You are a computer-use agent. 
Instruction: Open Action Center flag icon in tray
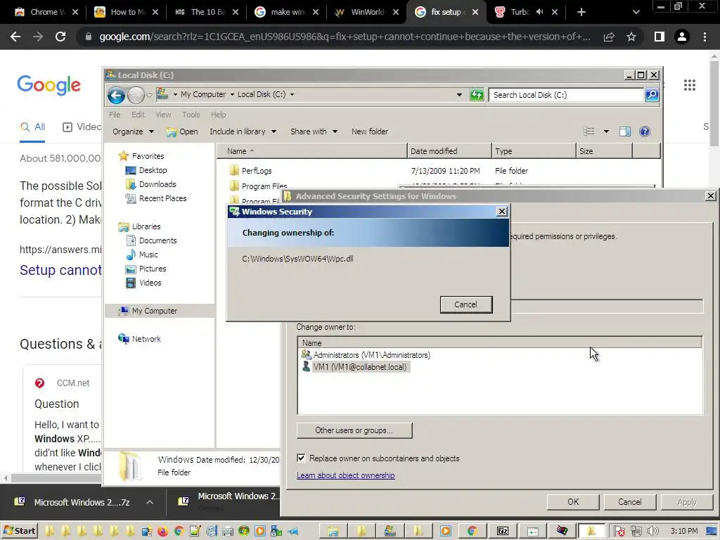click(619, 532)
